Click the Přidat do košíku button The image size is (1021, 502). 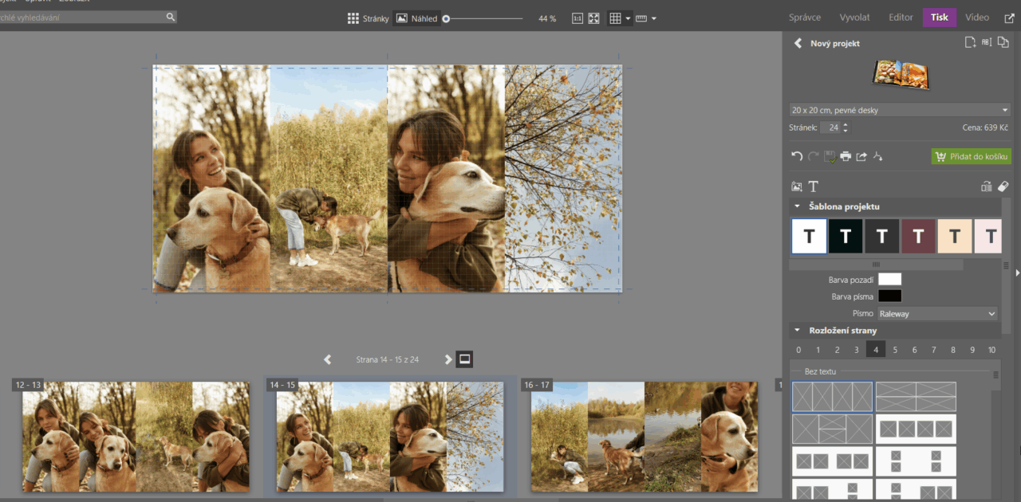[x=971, y=157]
